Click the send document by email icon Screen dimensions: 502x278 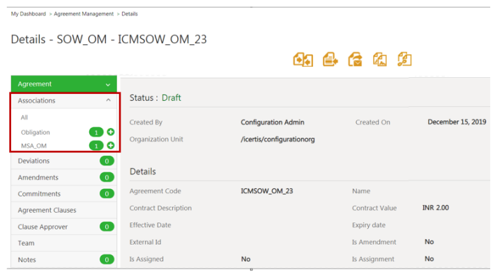tap(355, 60)
